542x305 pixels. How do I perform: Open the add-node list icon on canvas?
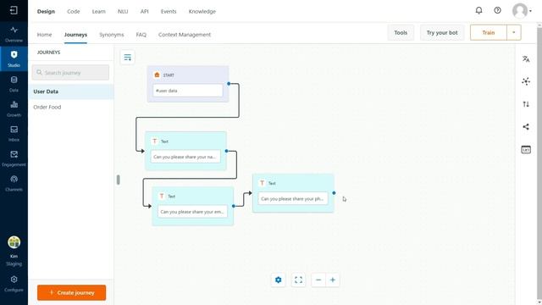(x=128, y=58)
